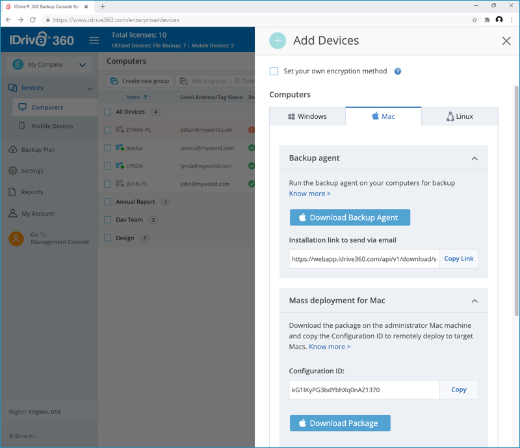Viewport: 520px width, 448px height.
Task: Click the Email Address/Tag Name column header
Action: (x=211, y=97)
